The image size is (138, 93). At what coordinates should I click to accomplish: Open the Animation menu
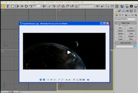coord(41,2)
